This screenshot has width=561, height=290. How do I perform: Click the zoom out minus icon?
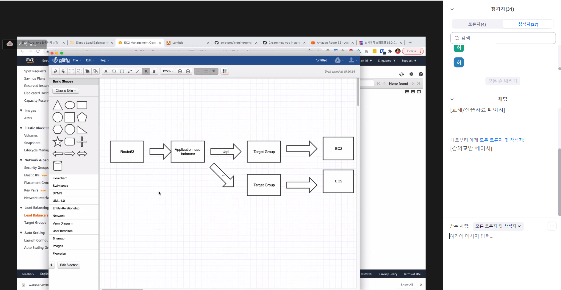point(188,71)
